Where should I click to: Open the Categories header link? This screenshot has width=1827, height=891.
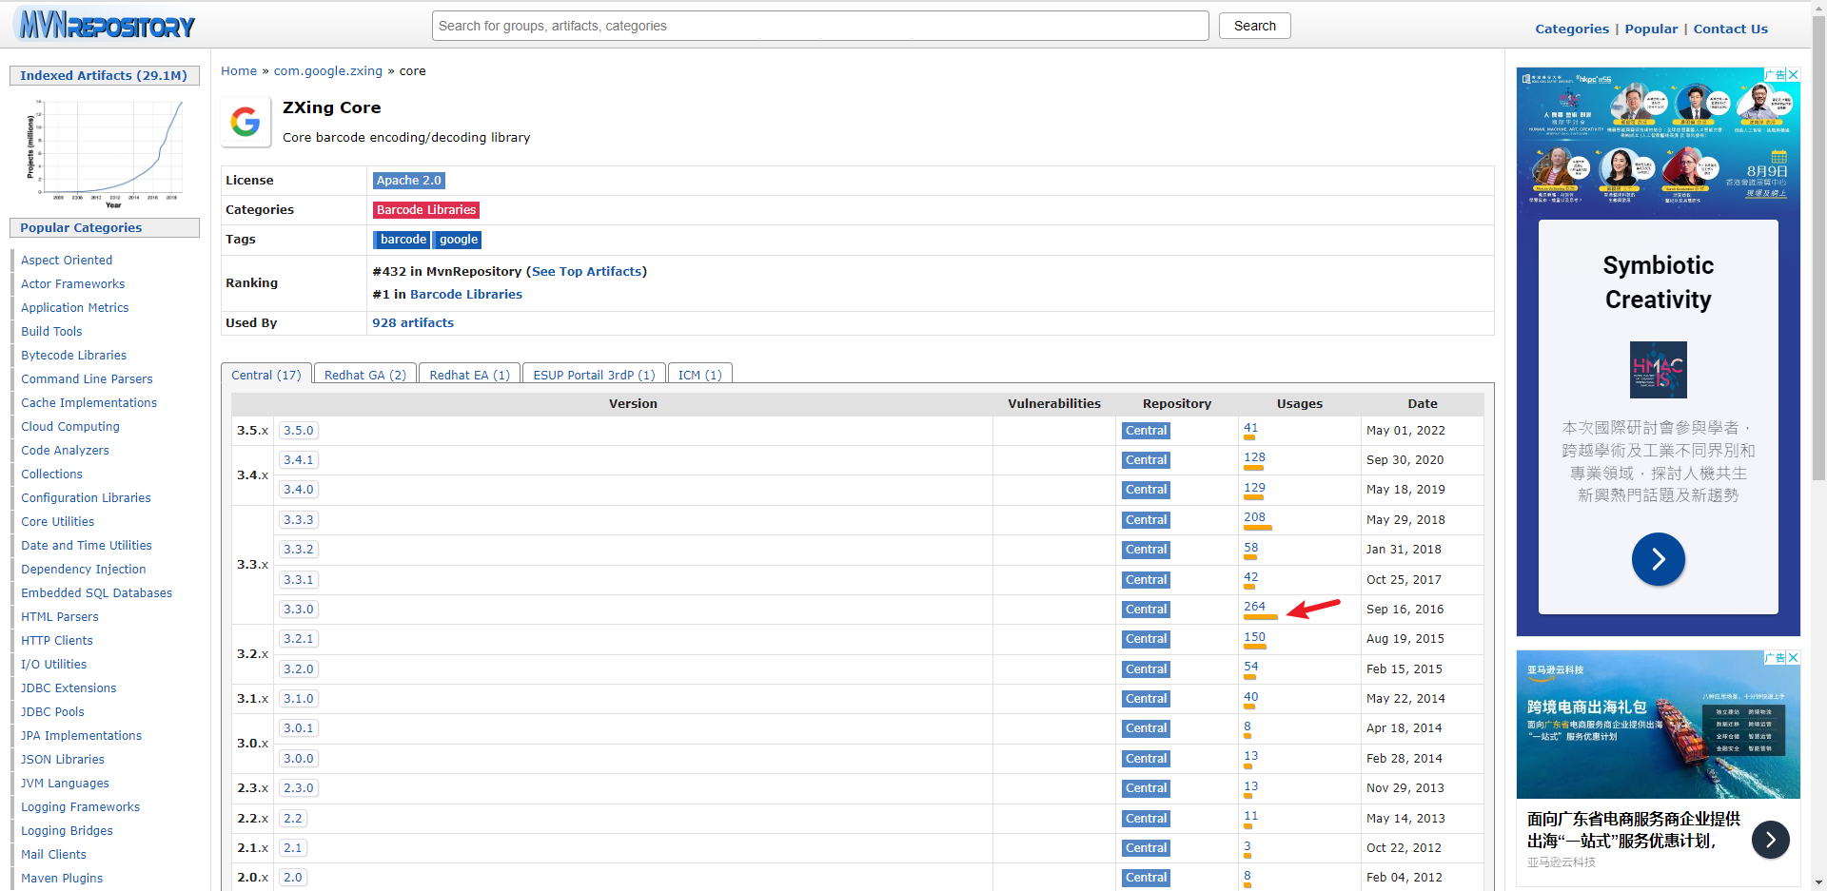click(x=1572, y=29)
